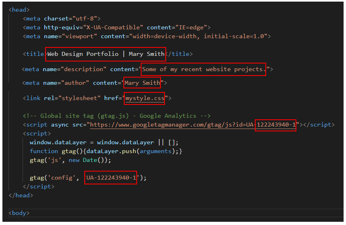Open the mystyle.css href link

pos(145,98)
